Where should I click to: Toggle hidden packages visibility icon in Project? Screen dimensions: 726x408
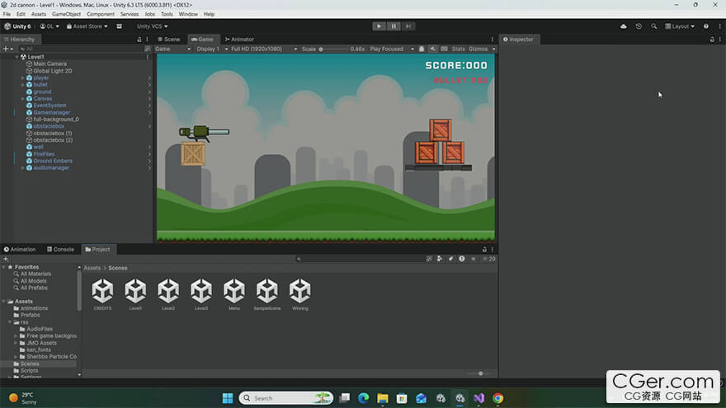tap(488, 259)
